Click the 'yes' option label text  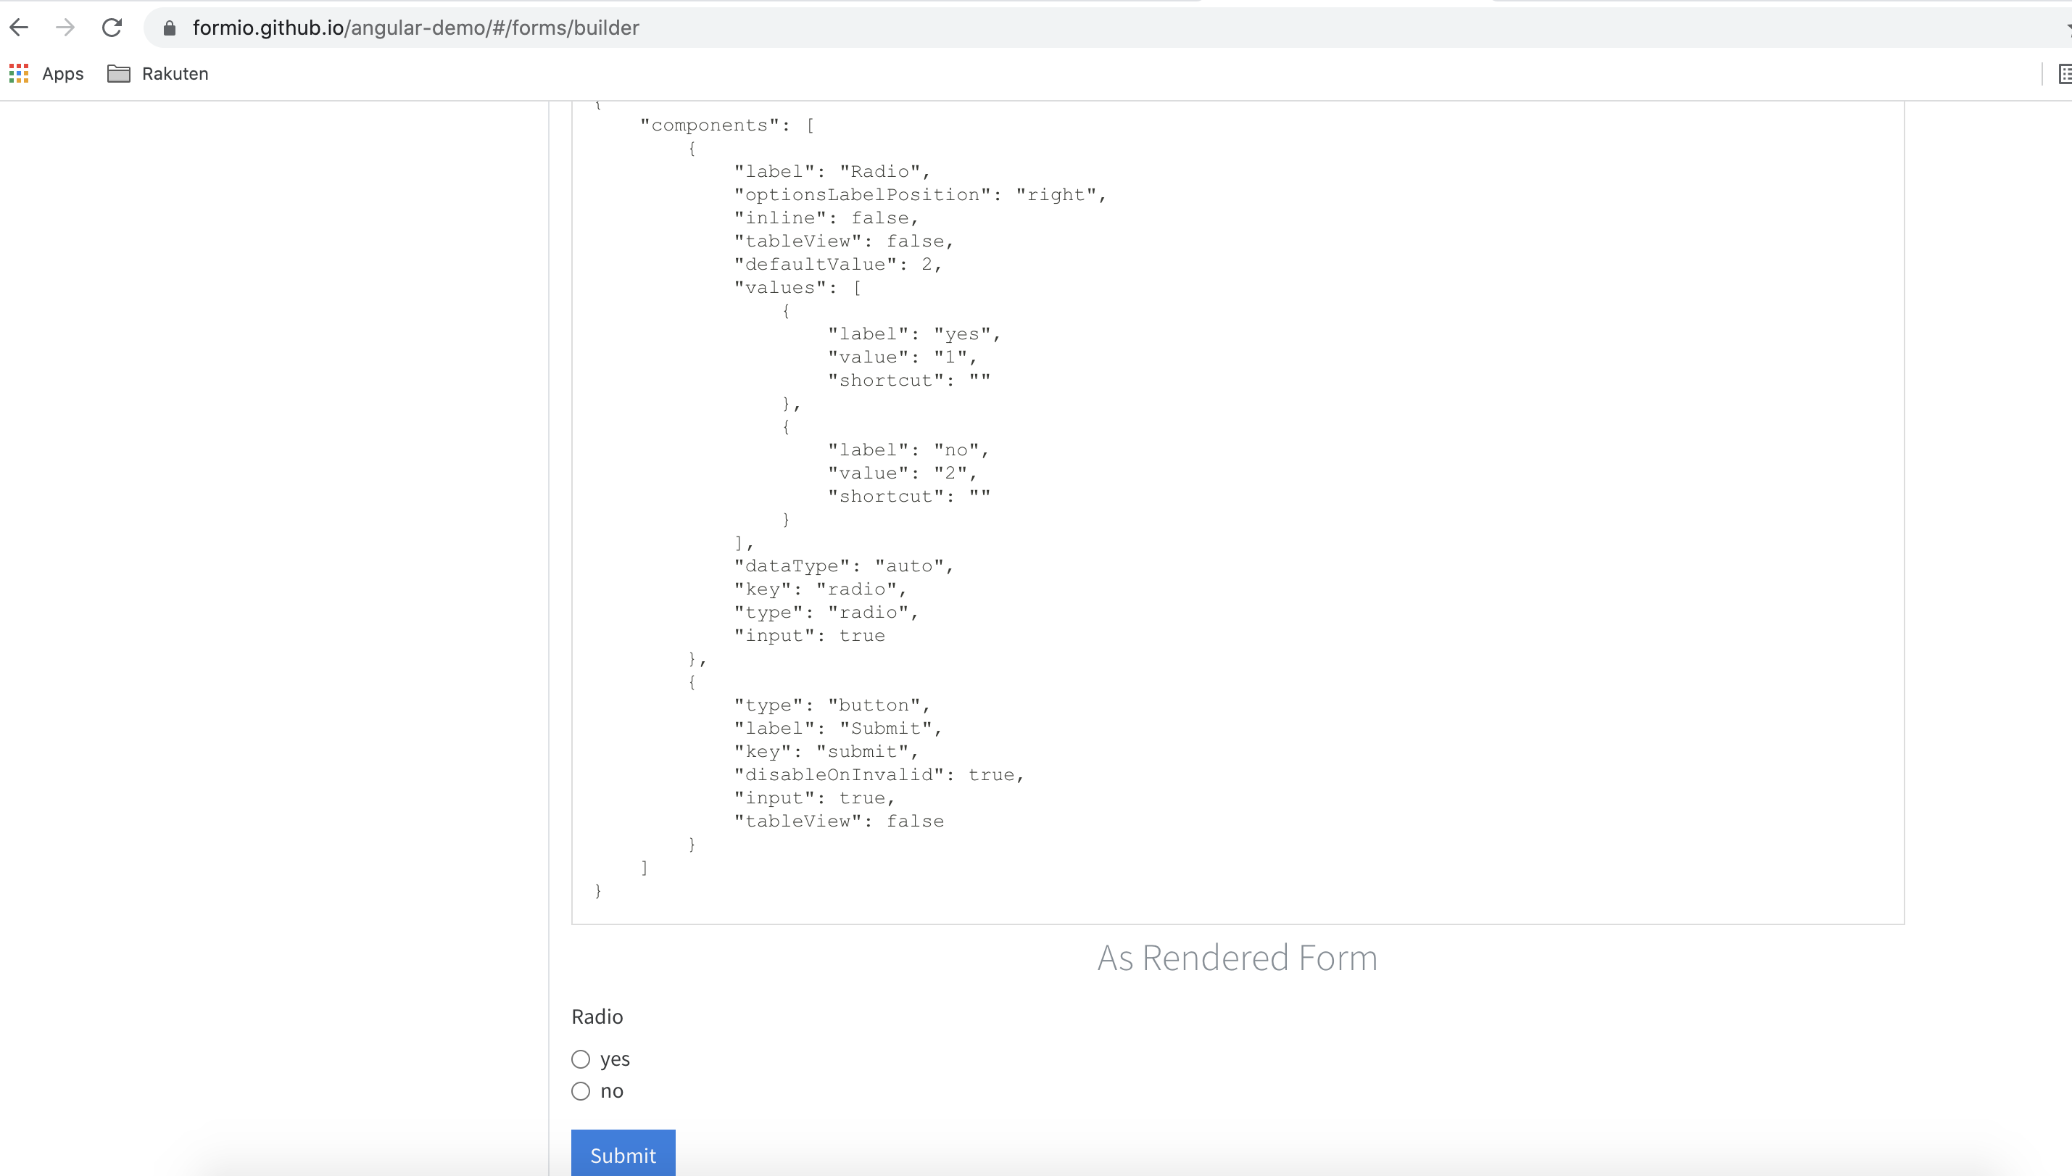pos(615,1059)
